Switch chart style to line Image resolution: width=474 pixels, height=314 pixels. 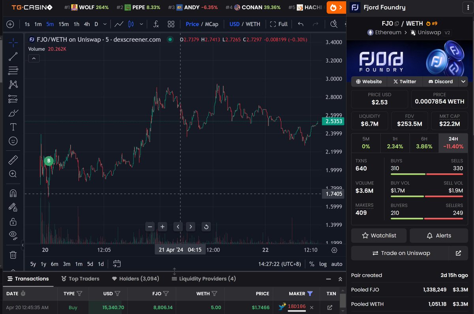pyautogui.click(x=119, y=24)
